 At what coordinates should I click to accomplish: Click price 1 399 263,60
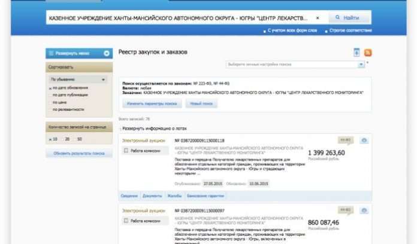pyautogui.click(x=327, y=153)
